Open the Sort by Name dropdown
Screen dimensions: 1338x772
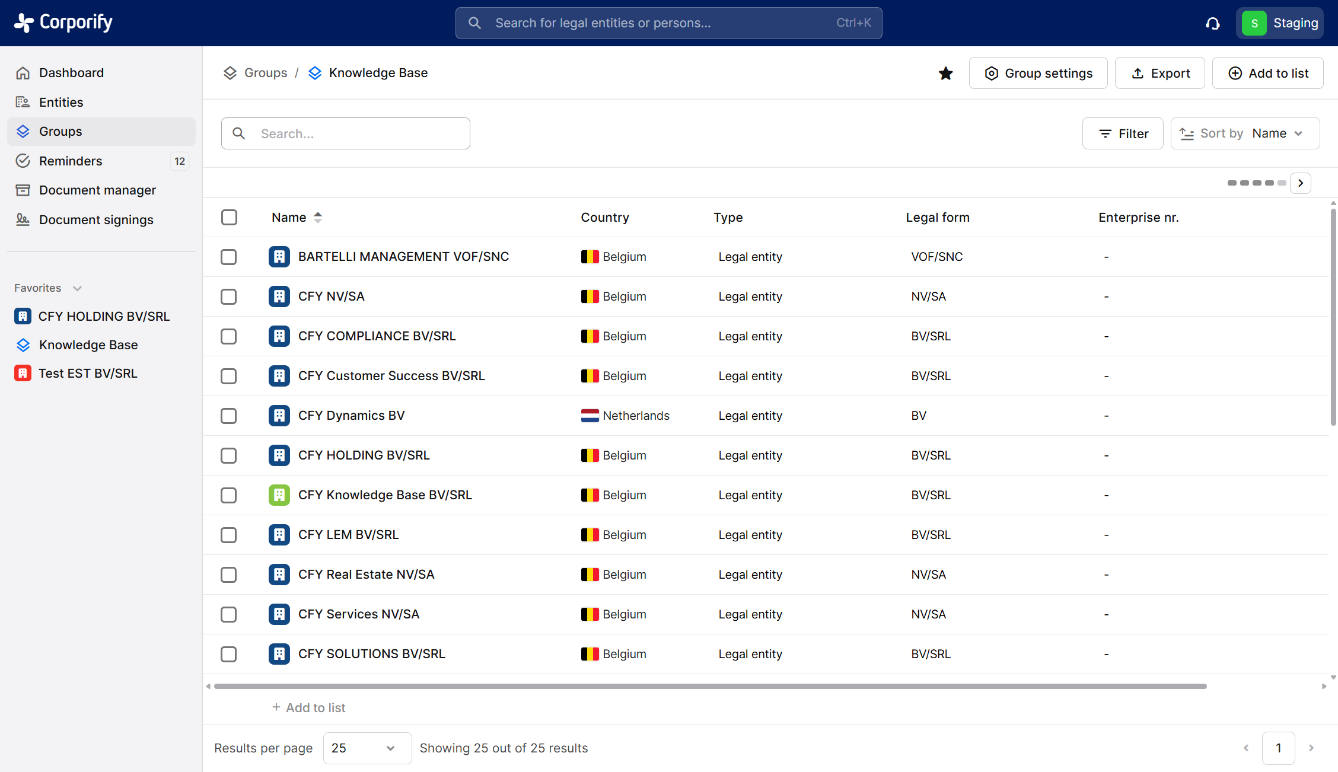[1245, 133]
